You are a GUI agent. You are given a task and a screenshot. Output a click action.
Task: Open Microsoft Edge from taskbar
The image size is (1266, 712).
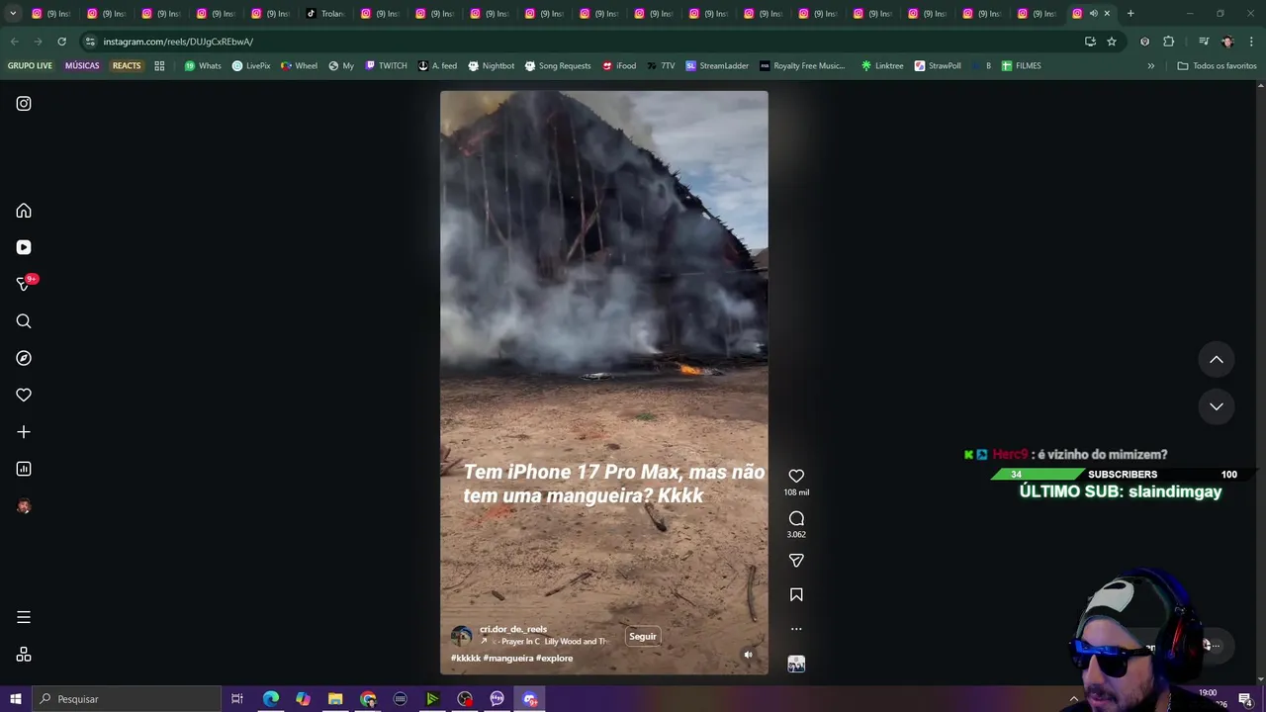pos(270,699)
